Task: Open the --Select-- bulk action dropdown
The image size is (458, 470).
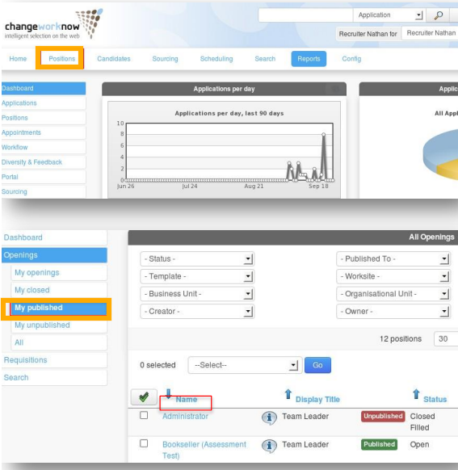Action: [x=245, y=365]
